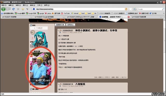Image resolution: width=166 pixels, height=96 pixels.
Task: Open the ニコニコ動画(9) bookmark
Action: tap(118, 13)
